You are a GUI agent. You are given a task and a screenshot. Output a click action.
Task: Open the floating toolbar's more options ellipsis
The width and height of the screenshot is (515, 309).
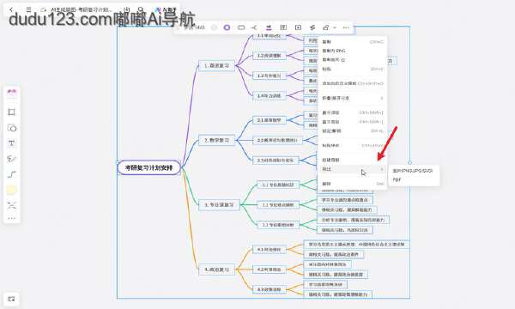[x=346, y=27]
